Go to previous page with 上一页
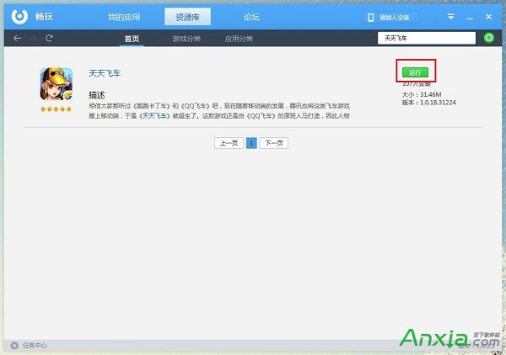 [229, 143]
